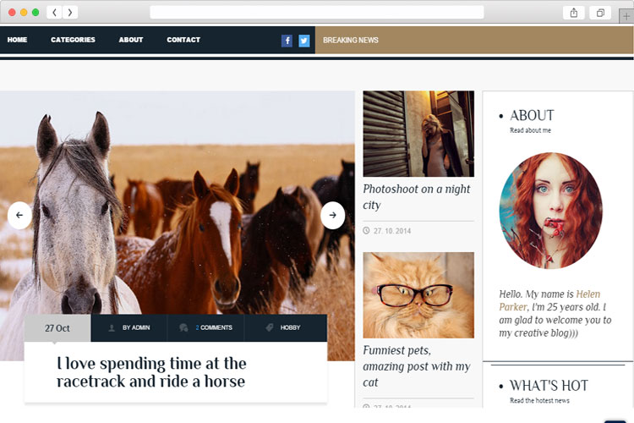This screenshot has height=423, width=634.
Task: Click the BREAKING NEWS ticker label
Action: point(351,40)
